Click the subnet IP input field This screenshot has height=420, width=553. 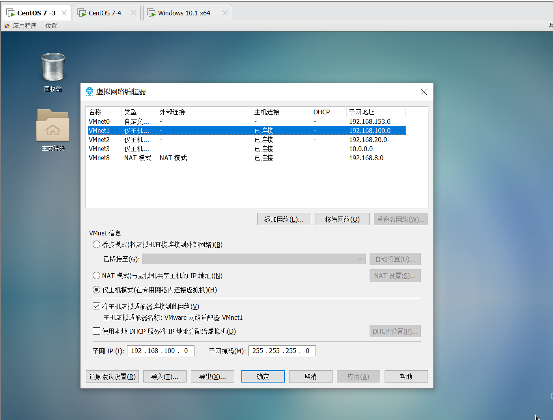[x=161, y=351]
